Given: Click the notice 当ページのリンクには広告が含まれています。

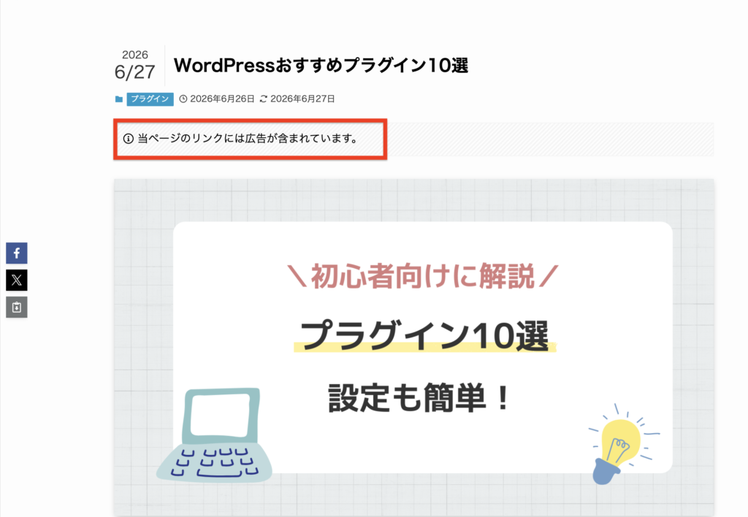Looking at the screenshot, I should (247, 139).
